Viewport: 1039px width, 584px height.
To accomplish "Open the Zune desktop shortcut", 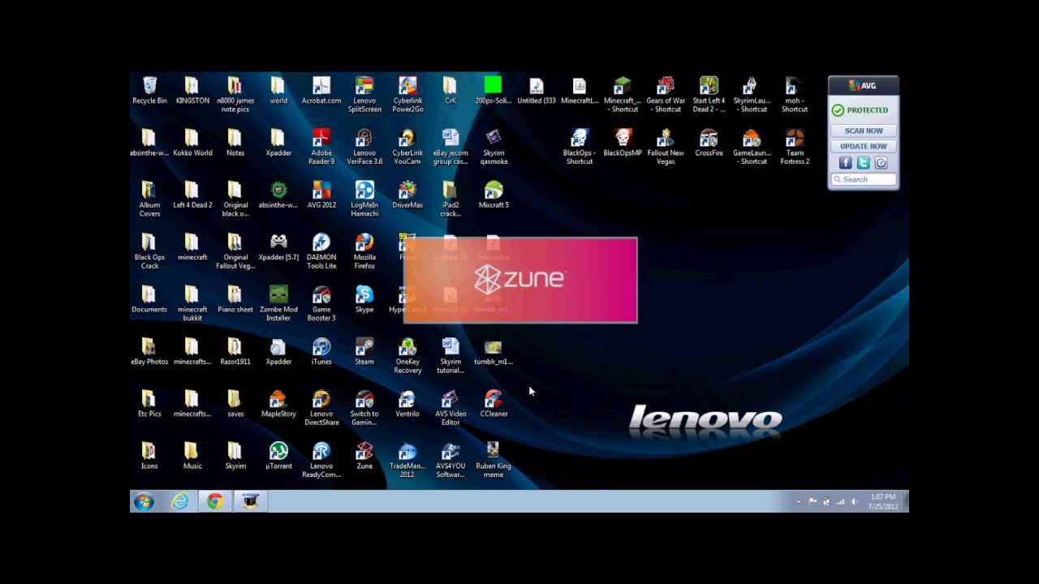I will click(x=364, y=456).
